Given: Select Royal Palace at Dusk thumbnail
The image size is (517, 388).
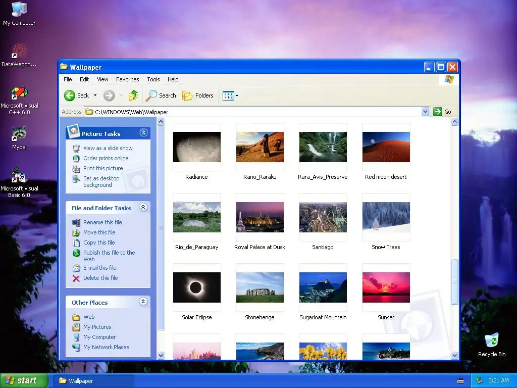Looking at the screenshot, I should click(260, 217).
